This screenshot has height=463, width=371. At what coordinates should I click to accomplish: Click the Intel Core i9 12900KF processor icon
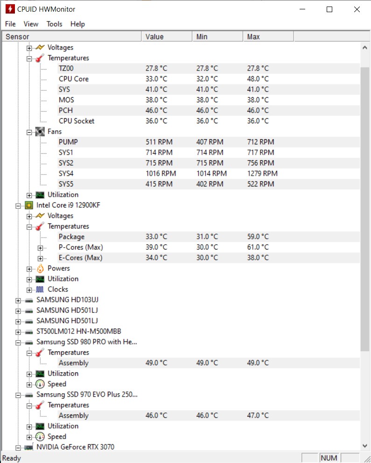pyautogui.click(x=29, y=205)
